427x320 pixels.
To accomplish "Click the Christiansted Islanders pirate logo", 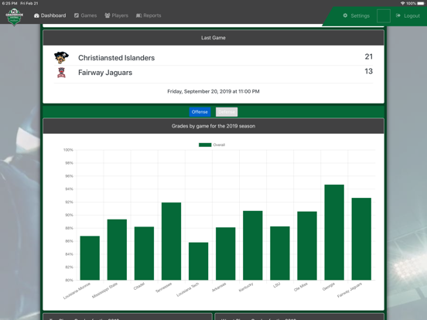I will tap(61, 57).
